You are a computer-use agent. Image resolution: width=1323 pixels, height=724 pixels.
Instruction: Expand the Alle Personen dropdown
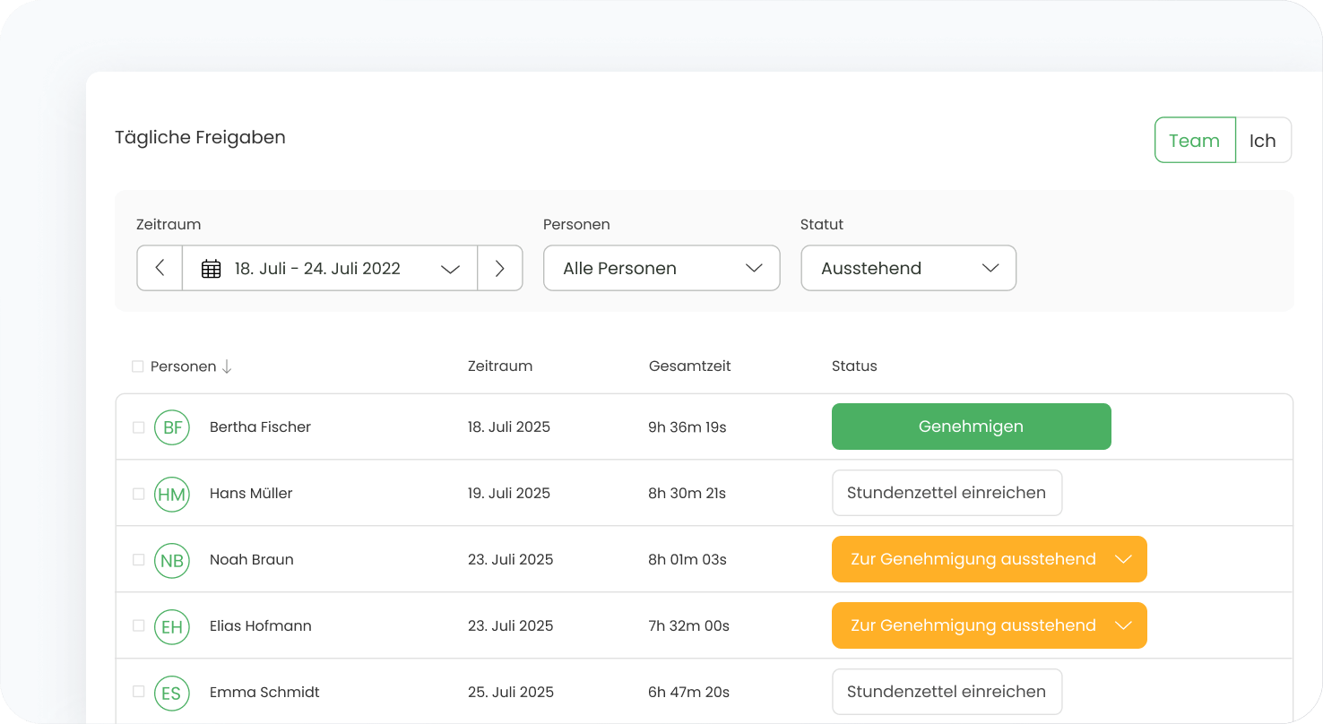click(x=661, y=268)
